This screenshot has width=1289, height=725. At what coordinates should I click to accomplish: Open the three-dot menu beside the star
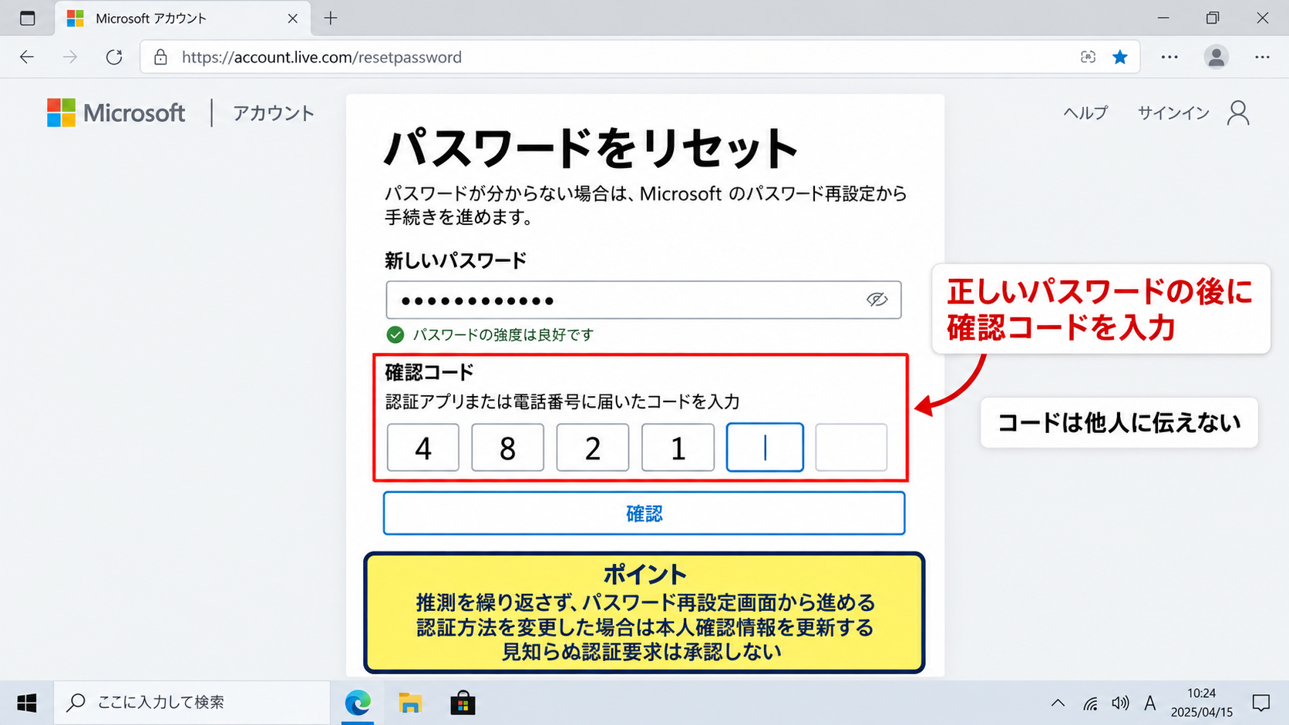[x=1170, y=57]
